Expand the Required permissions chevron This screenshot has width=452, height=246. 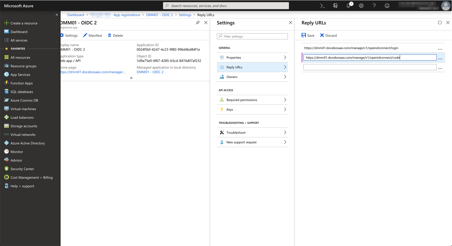click(285, 100)
